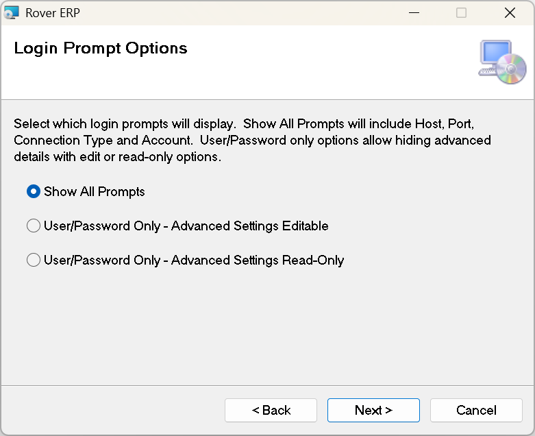Viewport: 535px width, 436px height.
Task: Click the computer and disc installer graphic
Action: (x=502, y=62)
